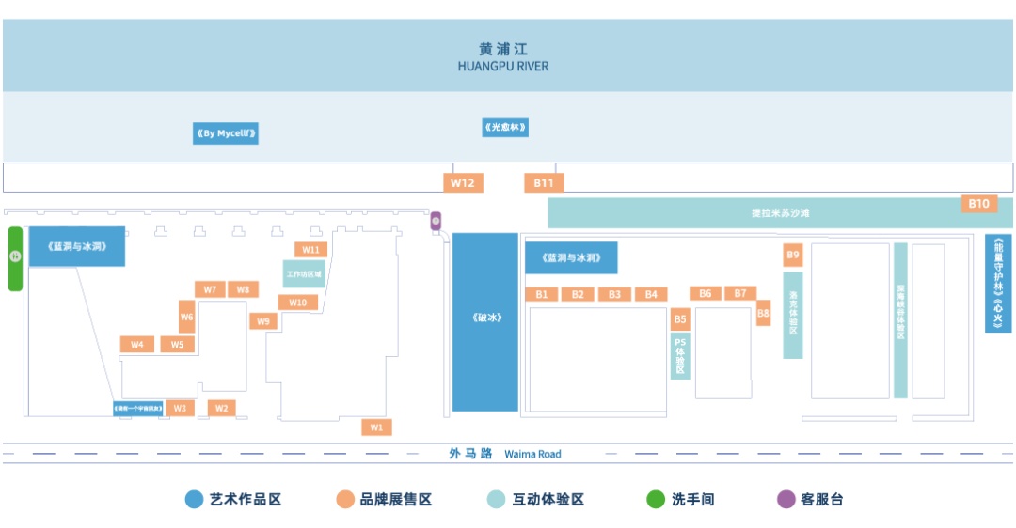Viewport: 1016px width, 528px height.
Task: Open the 《By Mycellf》 artwork label
Action: 226,133
